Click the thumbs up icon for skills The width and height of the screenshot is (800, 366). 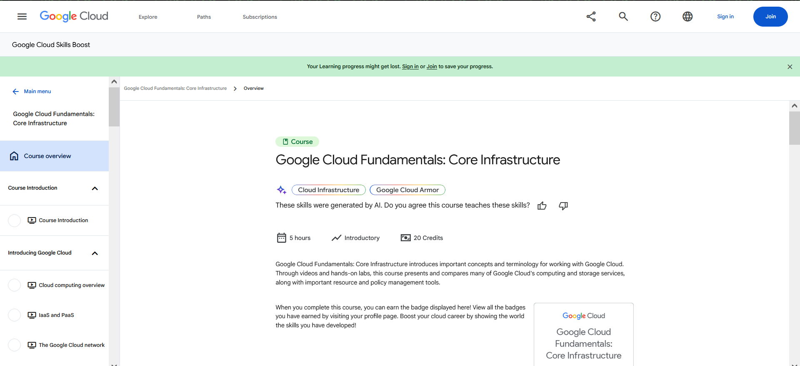(x=542, y=205)
